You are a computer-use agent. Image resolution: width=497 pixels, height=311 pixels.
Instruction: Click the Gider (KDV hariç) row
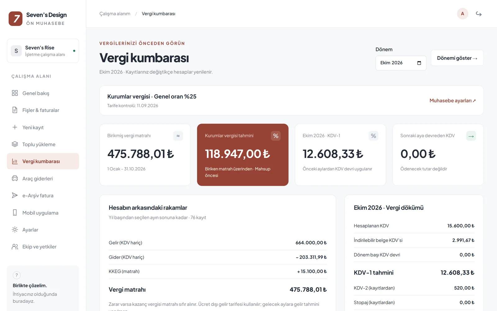pos(217,257)
